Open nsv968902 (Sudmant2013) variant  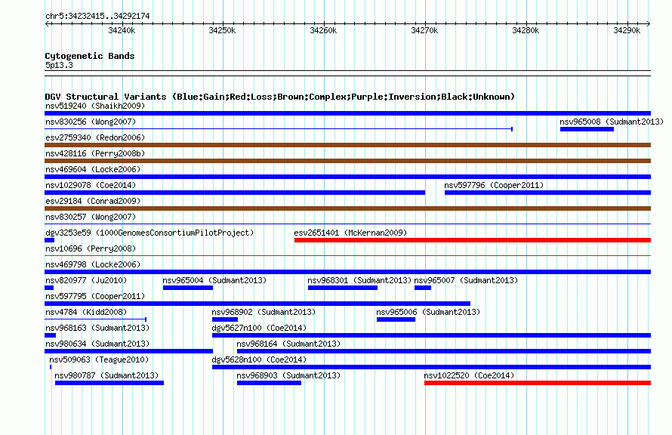(x=264, y=312)
